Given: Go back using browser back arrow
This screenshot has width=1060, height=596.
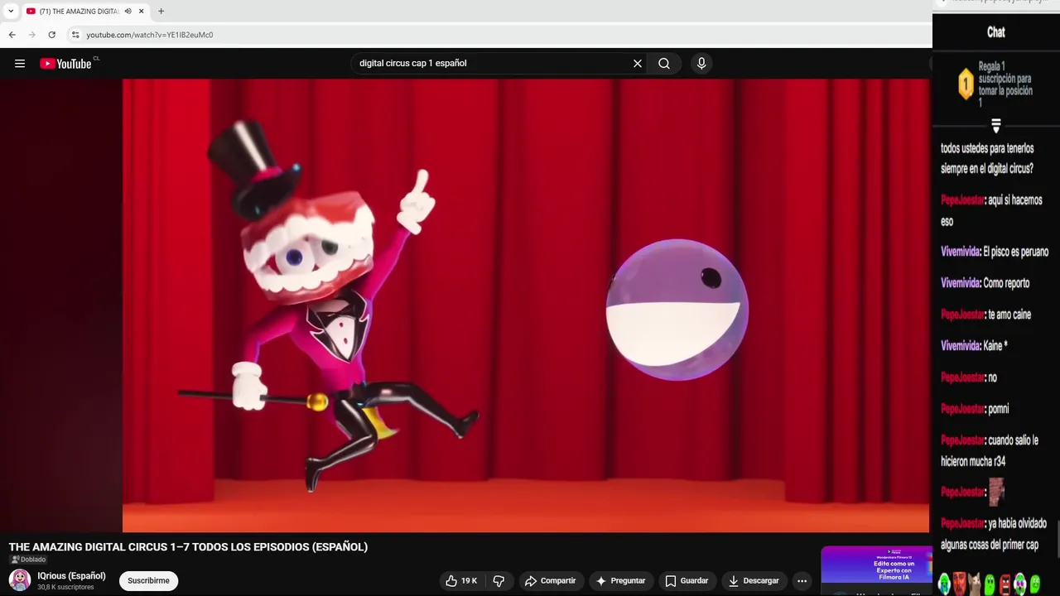Looking at the screenshot, I should [x=12, y=35].
